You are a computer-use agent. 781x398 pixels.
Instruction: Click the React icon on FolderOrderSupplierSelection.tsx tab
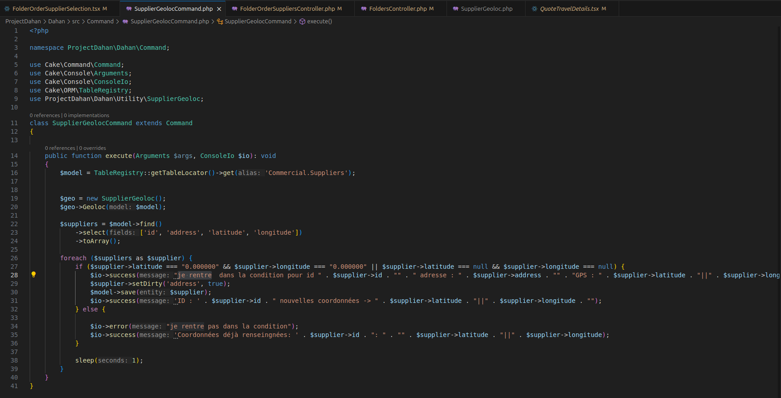click(7, 9)
